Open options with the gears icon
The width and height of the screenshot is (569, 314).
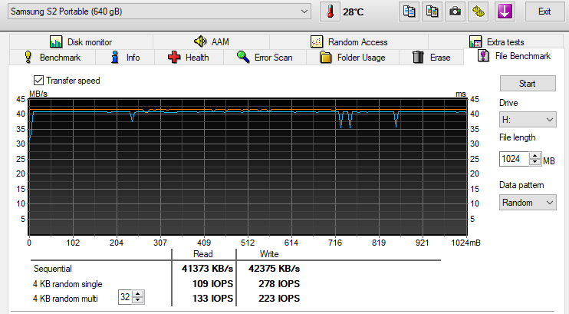coord(479,12)
